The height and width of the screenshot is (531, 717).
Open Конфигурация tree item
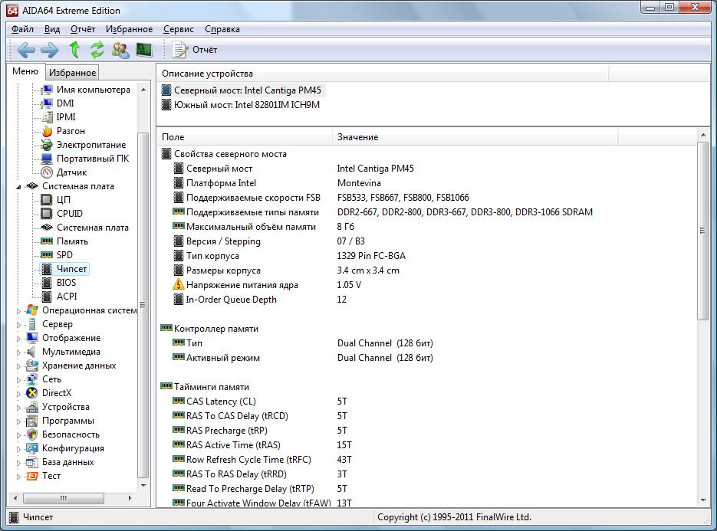click(73, 448)
